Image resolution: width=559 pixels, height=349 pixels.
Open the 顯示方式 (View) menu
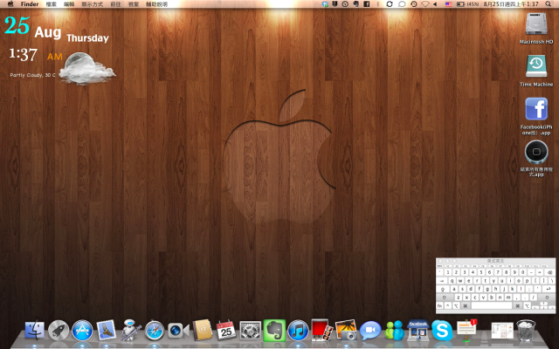(92, 4)
